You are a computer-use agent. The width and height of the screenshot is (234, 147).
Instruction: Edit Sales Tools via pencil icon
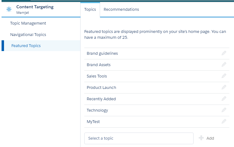(x=224, y=76)
